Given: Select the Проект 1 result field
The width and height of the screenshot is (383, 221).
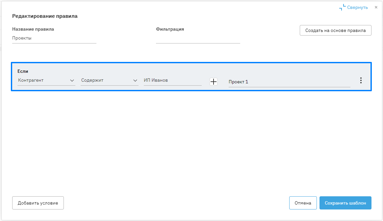Looking at the screenshot, I should (x=289, y=82).
